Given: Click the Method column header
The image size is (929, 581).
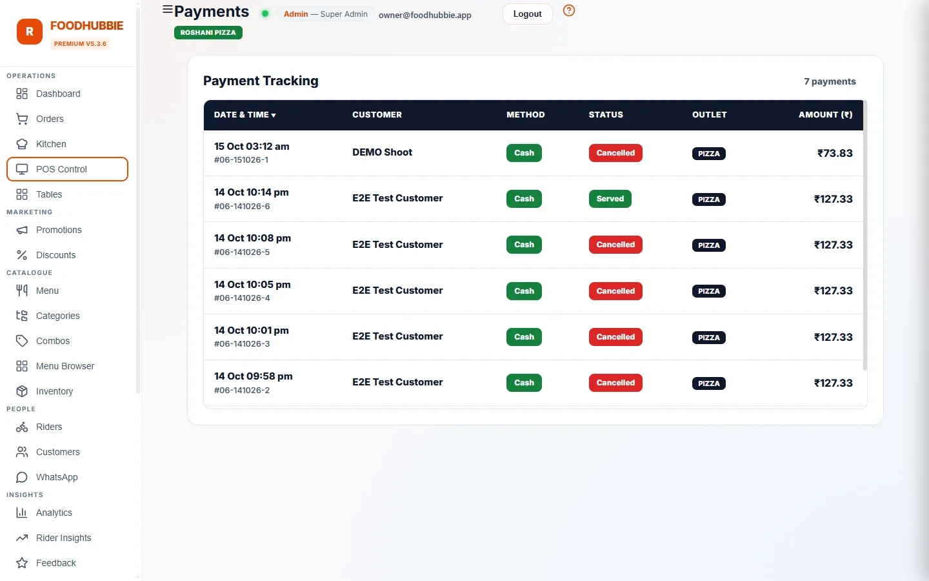Looking at the screenshot, I should (526, 115).
